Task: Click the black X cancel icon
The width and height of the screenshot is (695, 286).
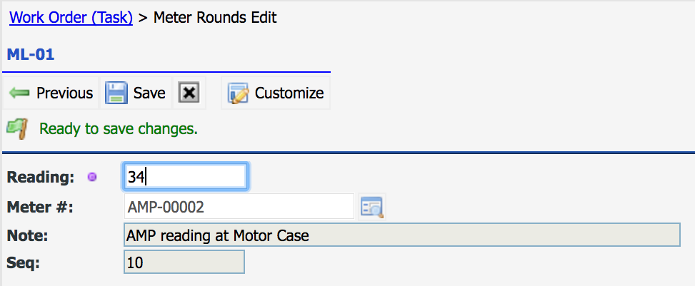Action: [188, 93]
